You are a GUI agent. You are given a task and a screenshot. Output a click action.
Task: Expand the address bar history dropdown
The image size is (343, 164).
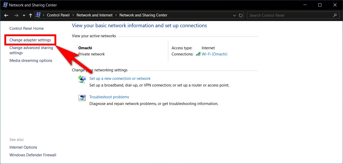coord(235,15)
